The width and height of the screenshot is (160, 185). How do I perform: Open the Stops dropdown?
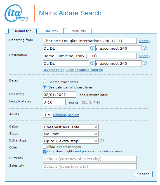(71, 134)
